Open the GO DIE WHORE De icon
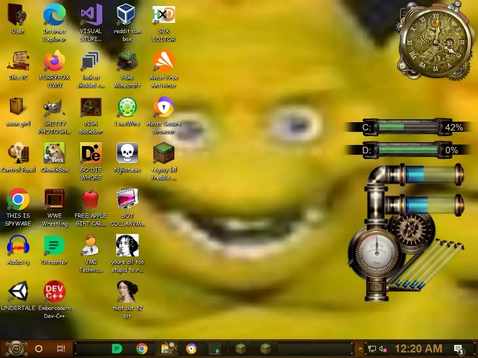The image size is (478, 358). click(x=91, y=153)
